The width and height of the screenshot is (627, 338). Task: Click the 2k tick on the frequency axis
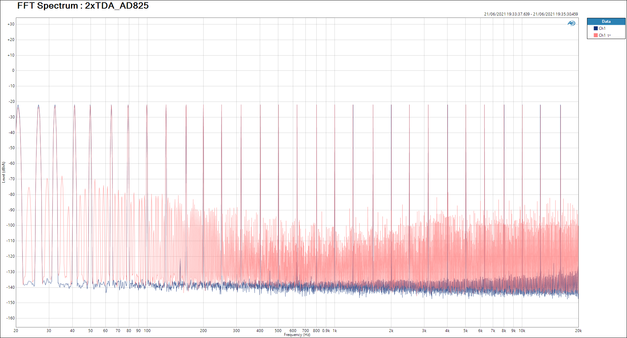tap(391, 331)
